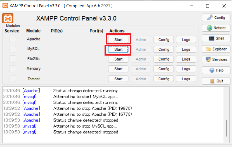Click the last mysql stopped log line
The height and width of the screenshot is (147, 232).
coord(86,132)
